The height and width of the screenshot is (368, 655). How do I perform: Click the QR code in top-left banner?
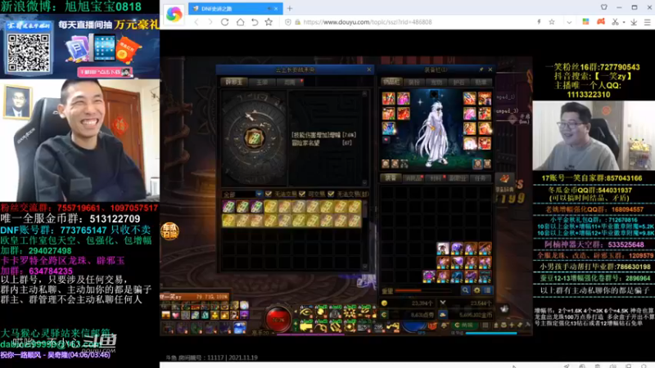point(29,52)
